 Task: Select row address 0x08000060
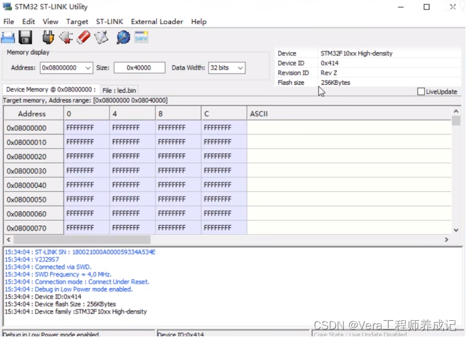33,214
